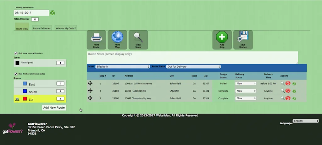
Task: Click the black Unassigned zone color swatch
Action: [18, 63]
